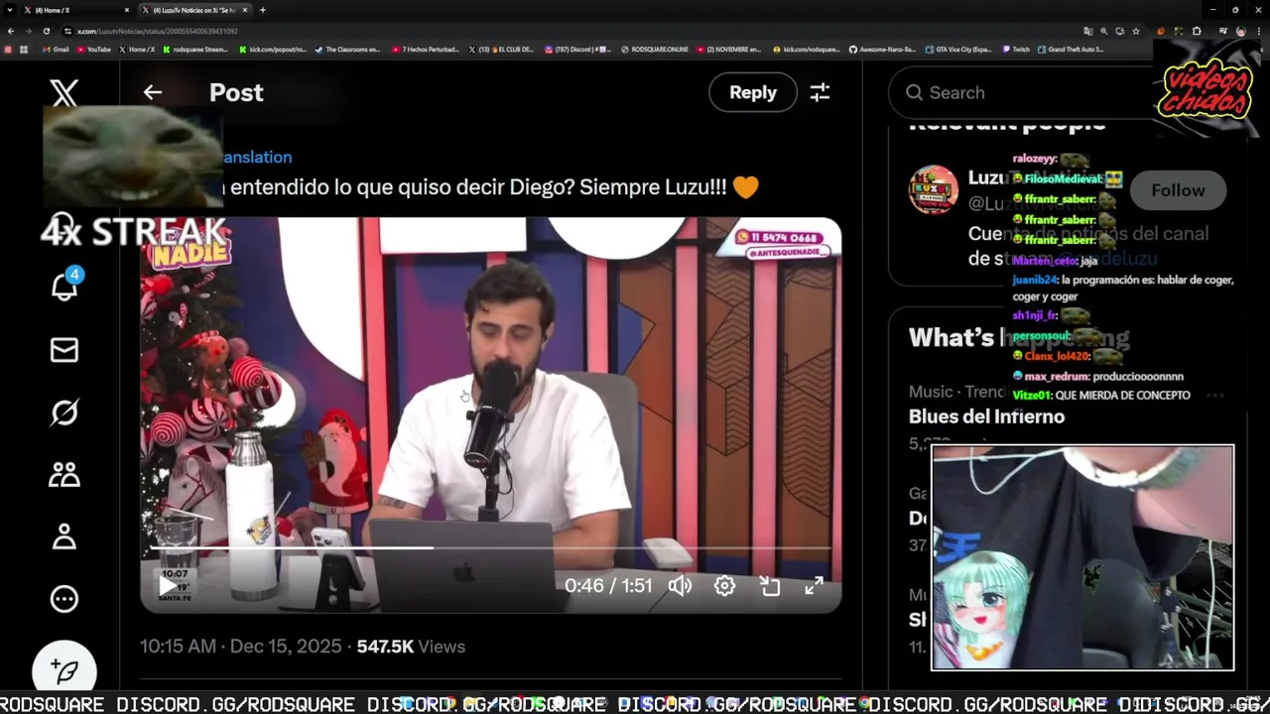This screenshot has width=1270, height=714.
Task: Click zoom magnifier icon in address bar
Action: 1104,31
